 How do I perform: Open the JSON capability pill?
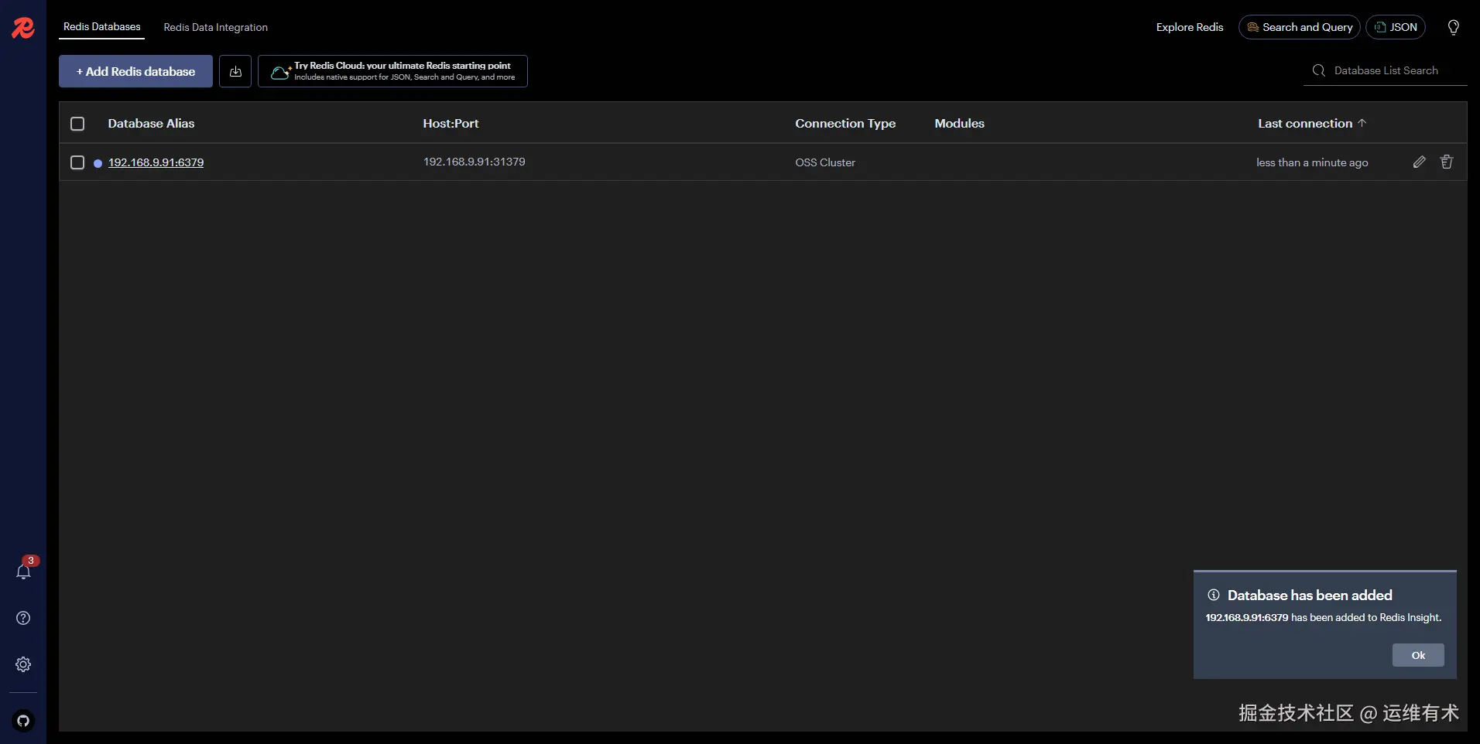tap(1396, 27)
